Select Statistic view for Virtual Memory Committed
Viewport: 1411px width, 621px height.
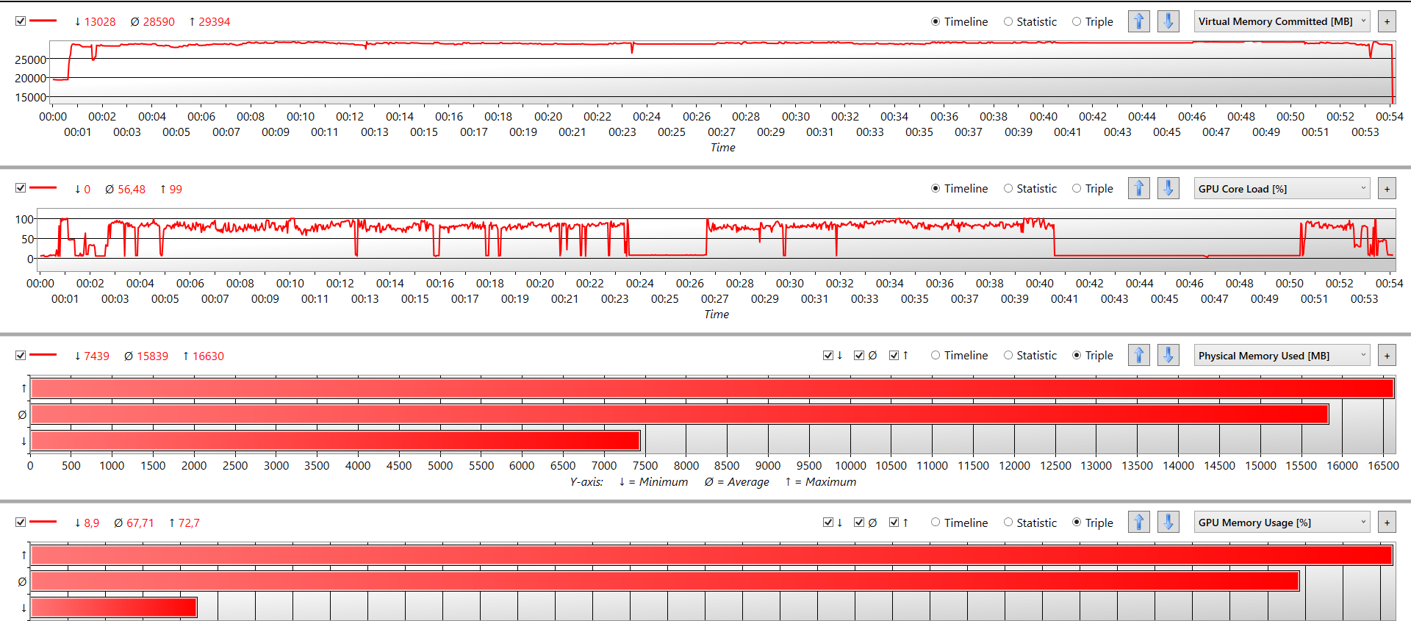(x=1030, y=21)
